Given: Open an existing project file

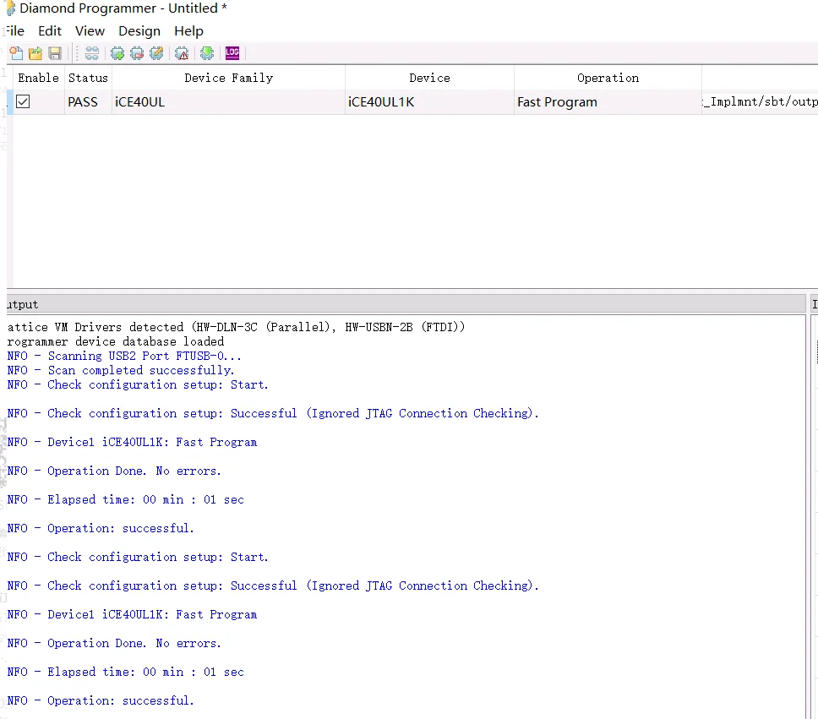Looking at the screenshot, I should tap(35, 53).
